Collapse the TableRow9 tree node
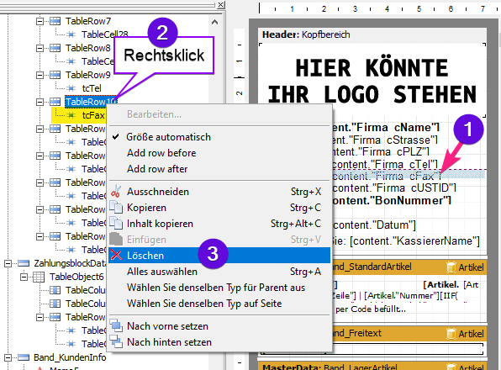Viewport: 501px width, 370px height. [40, 75]
